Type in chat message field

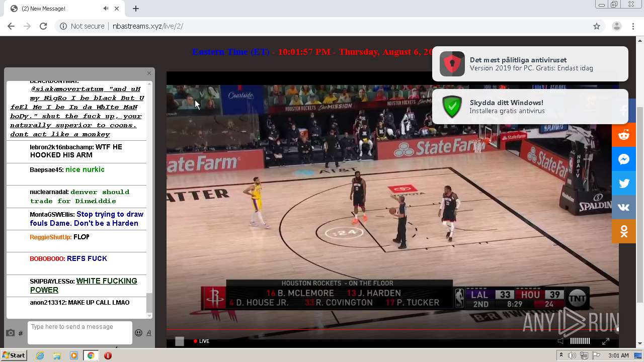pyautogui.click(x=79, y=333)
